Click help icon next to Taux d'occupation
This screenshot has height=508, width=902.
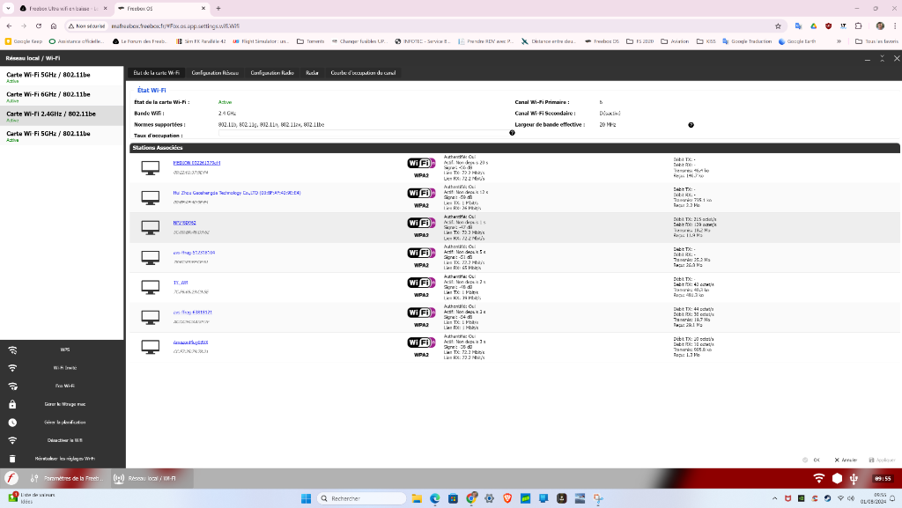tap(512, 133)
